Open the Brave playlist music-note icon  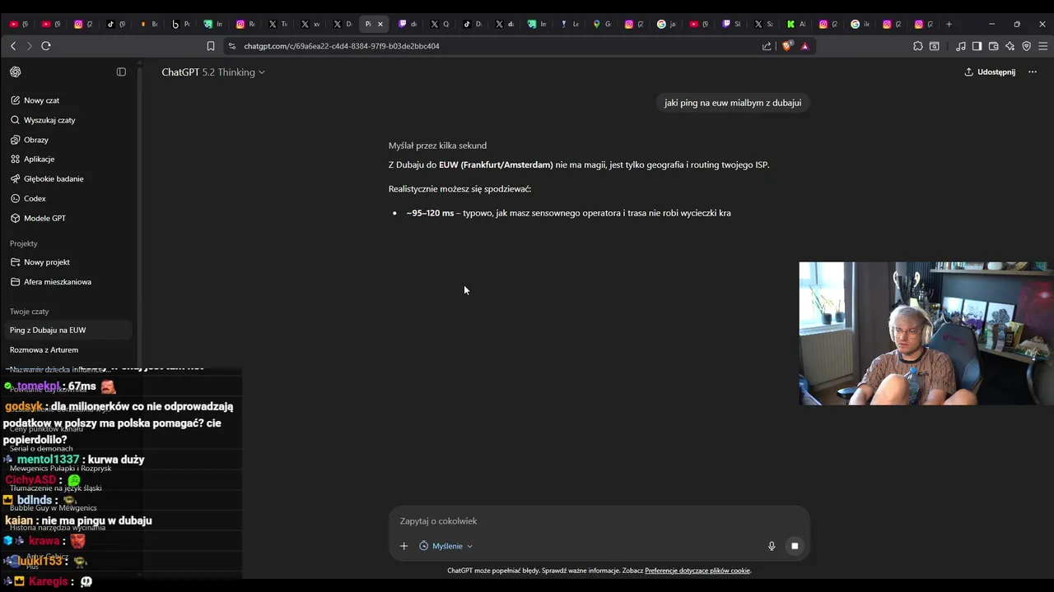tap(961, 46)
